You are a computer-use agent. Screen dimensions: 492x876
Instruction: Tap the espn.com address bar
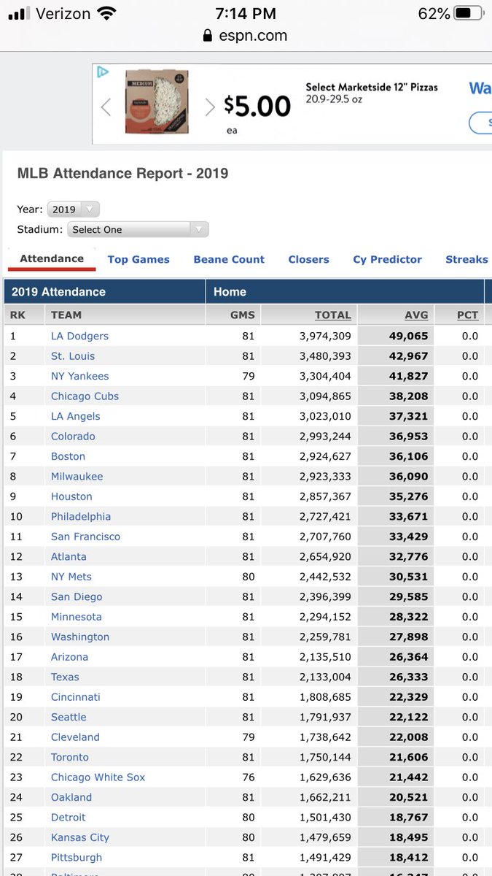(x=246, y=36)
